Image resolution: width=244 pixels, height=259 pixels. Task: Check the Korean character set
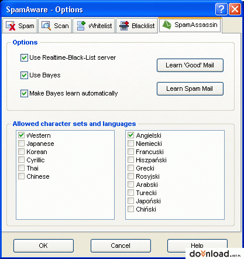tap(21, 152)
